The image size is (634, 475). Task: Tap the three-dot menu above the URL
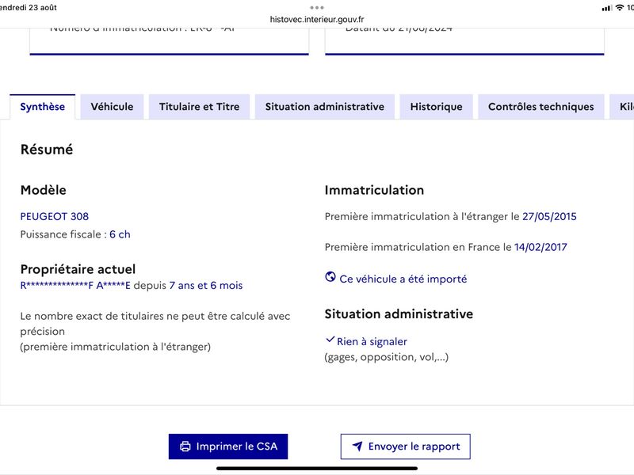pos(317,8)
